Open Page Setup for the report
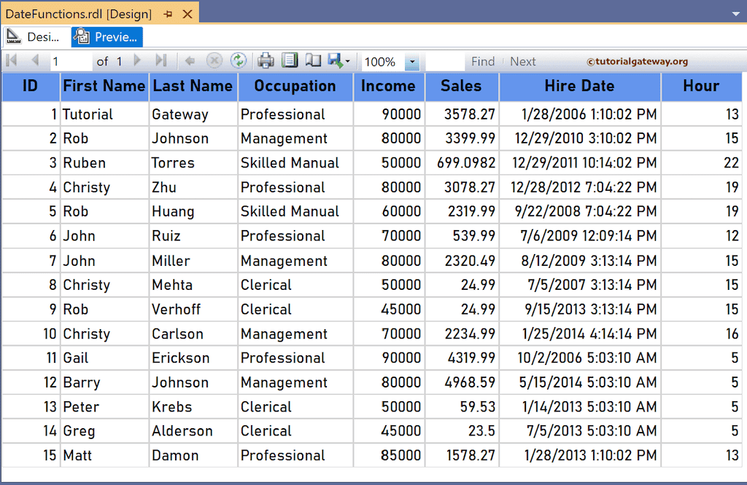747x485 pixels. 312,60
